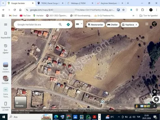Viewport: 160px width, 120px height.
Task: Open directions with blue diamond icon
Action: pyautogui.click(x=68, y=24)
